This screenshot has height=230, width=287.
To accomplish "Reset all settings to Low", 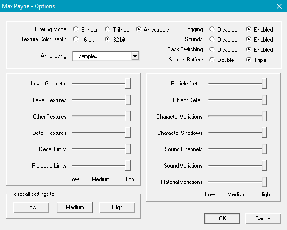I will point(31,207).
